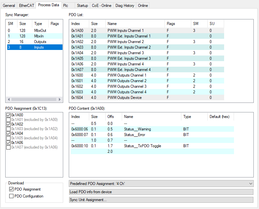Open the EtherCAT tab

[26, 6]
